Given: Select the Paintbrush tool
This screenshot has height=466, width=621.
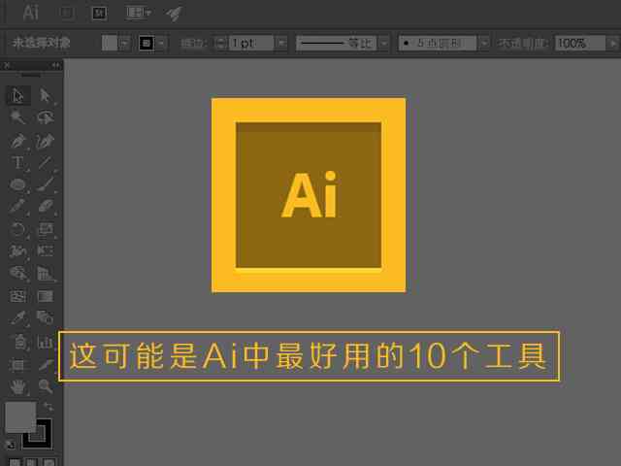Looking at the screenshot, I should (46, 184).
